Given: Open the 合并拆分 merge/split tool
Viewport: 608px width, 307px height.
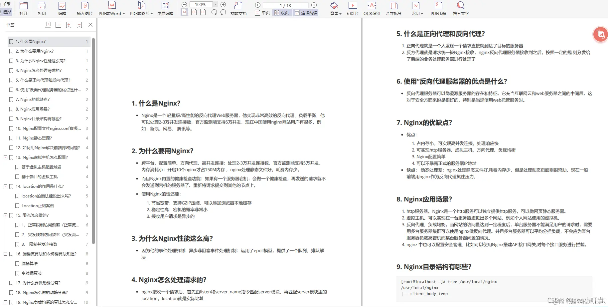Looking at the screenshot, I should point(393,8).
